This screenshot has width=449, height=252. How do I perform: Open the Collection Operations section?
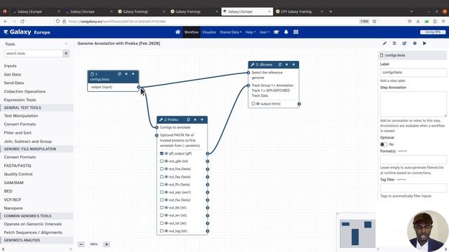[25, 92]
